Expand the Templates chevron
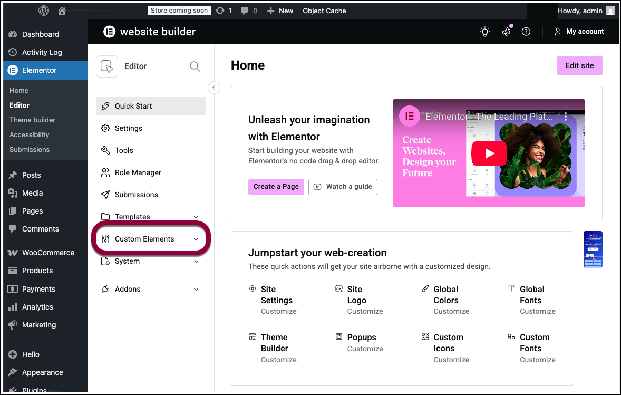This screenshot has height=395, width=621. tap(196, 217)
